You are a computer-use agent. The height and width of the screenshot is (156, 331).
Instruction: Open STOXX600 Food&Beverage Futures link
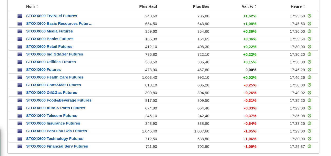coord(59,100)
